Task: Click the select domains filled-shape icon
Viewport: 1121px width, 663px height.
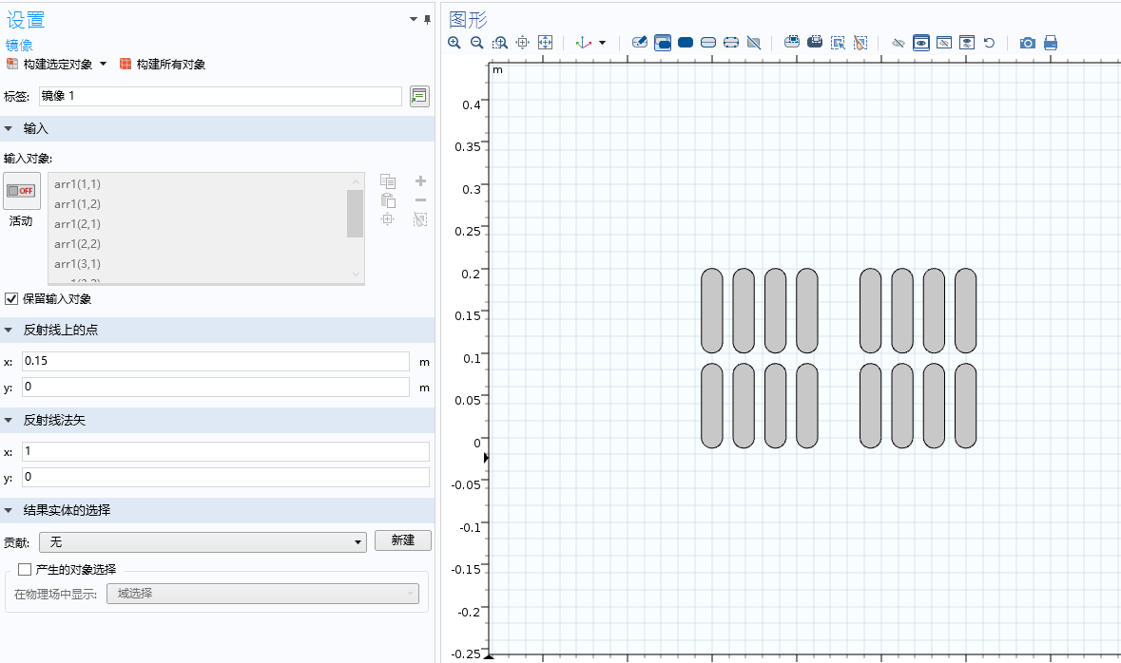Action: tap(686, 43)
